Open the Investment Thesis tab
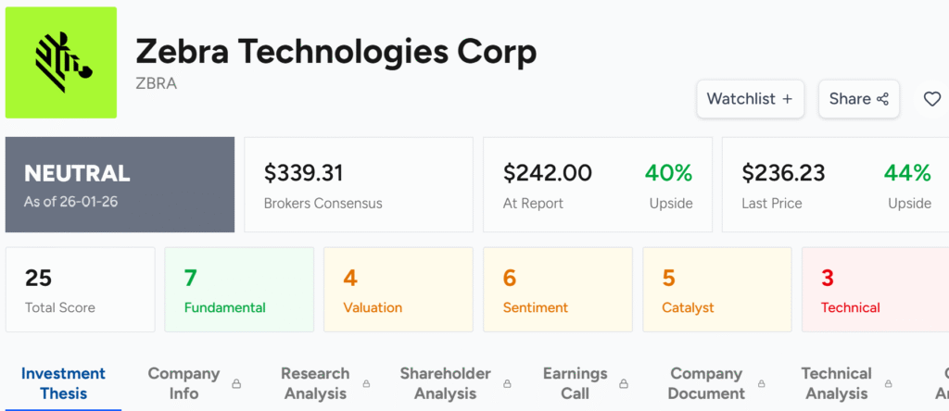This screenshot has width=949, height=411. click(63, 383)
